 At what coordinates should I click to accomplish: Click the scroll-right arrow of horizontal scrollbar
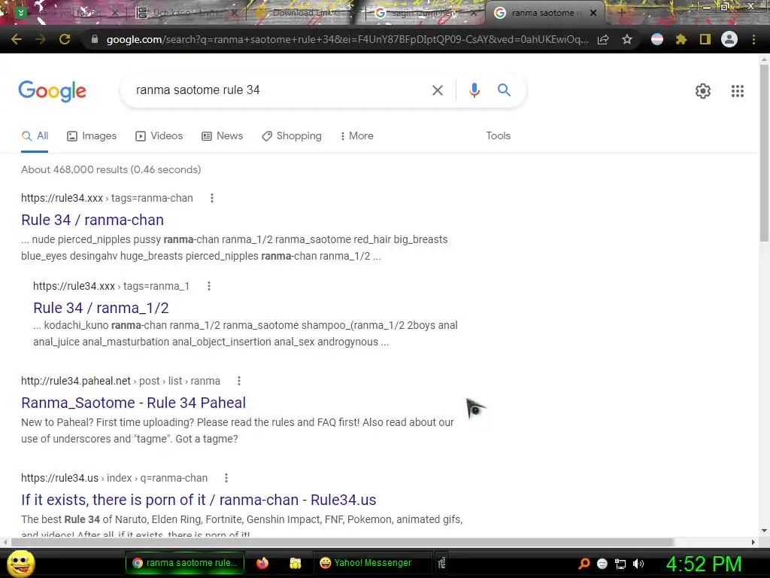(753, 542)
